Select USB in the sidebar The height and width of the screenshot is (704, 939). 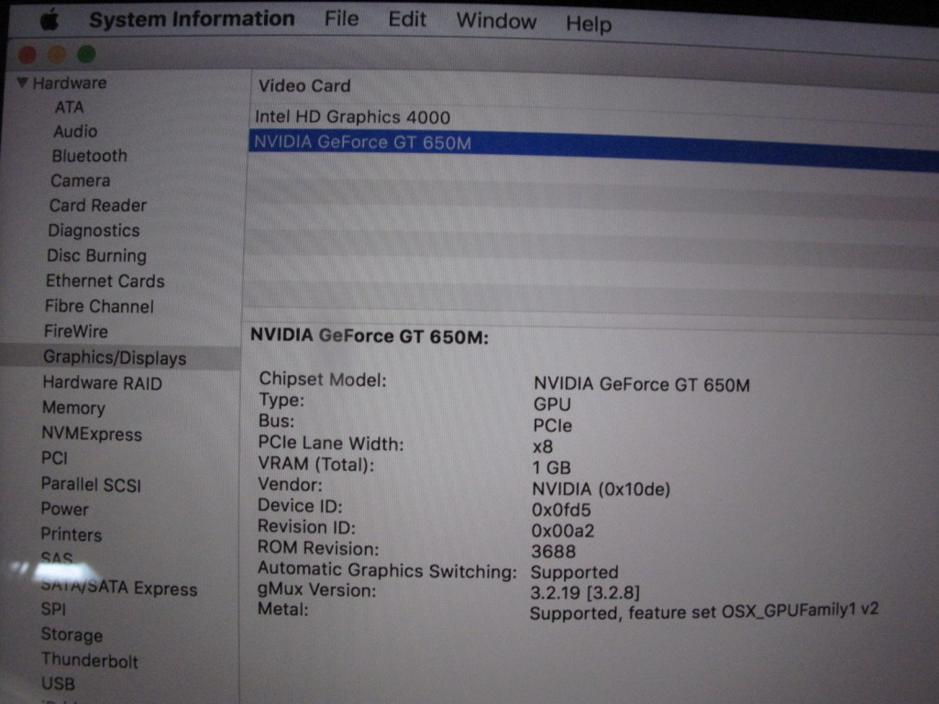tap(58, 684)
